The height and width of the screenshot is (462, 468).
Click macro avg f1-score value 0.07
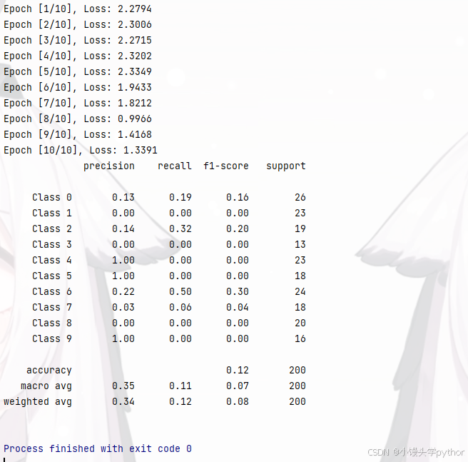pyautogui.click(x=238, y=386)
